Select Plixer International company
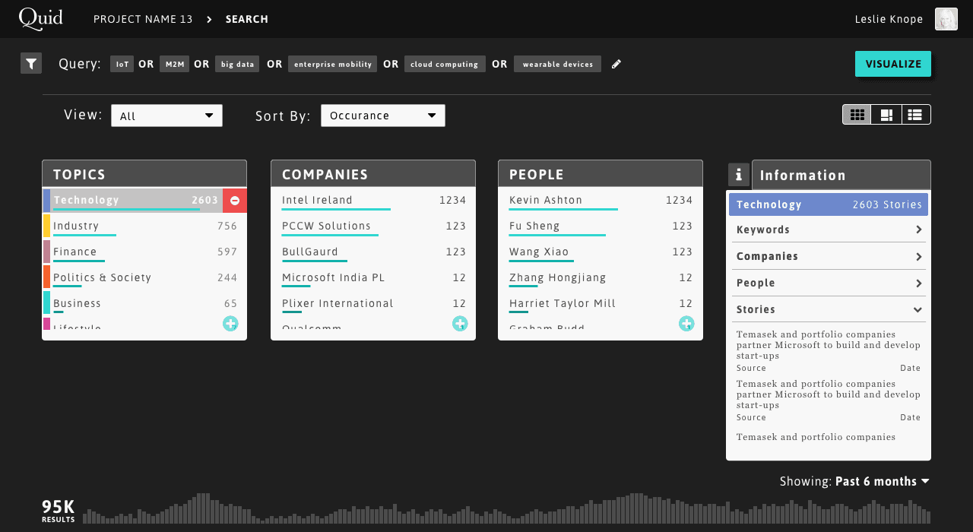The image size is (973, 532). pyautogui.click(x=373, y=304)
